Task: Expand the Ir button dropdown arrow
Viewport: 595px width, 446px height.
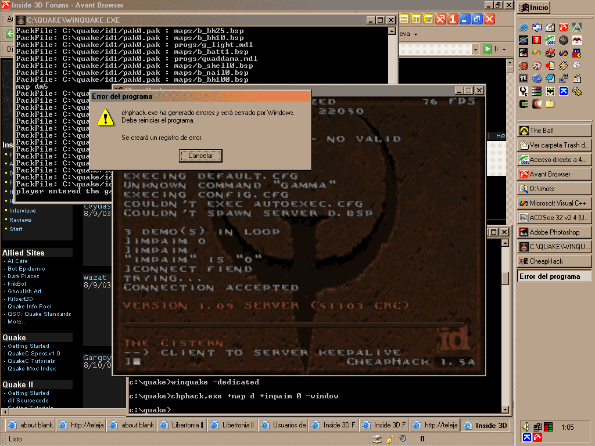Action: (504, 49)
